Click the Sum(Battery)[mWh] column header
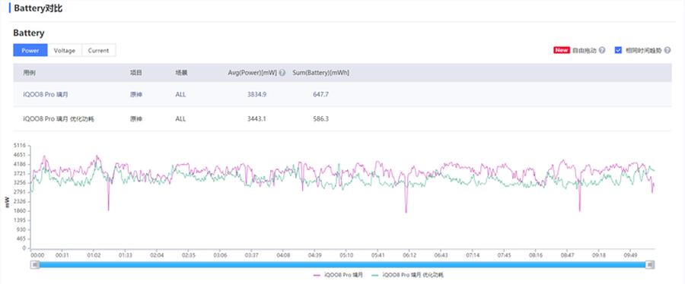Viewport: 685px width, 284px height. (x=320, y=73)
